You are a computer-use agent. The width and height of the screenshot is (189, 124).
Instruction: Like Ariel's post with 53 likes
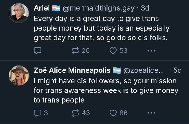[113, 51]
